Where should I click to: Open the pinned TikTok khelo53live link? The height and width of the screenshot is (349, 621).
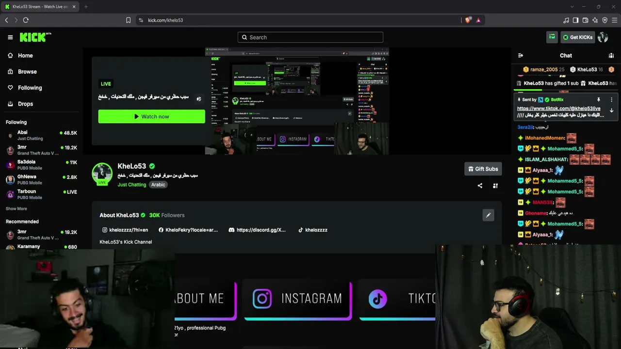pyautogui.click(x=558, y=109)
